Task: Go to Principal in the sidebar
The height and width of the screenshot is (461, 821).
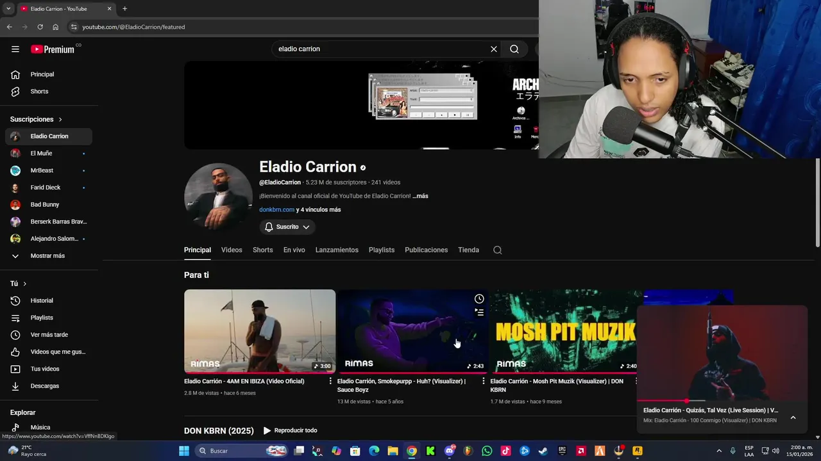Action: pyautogui.click(x=49, y=74)
